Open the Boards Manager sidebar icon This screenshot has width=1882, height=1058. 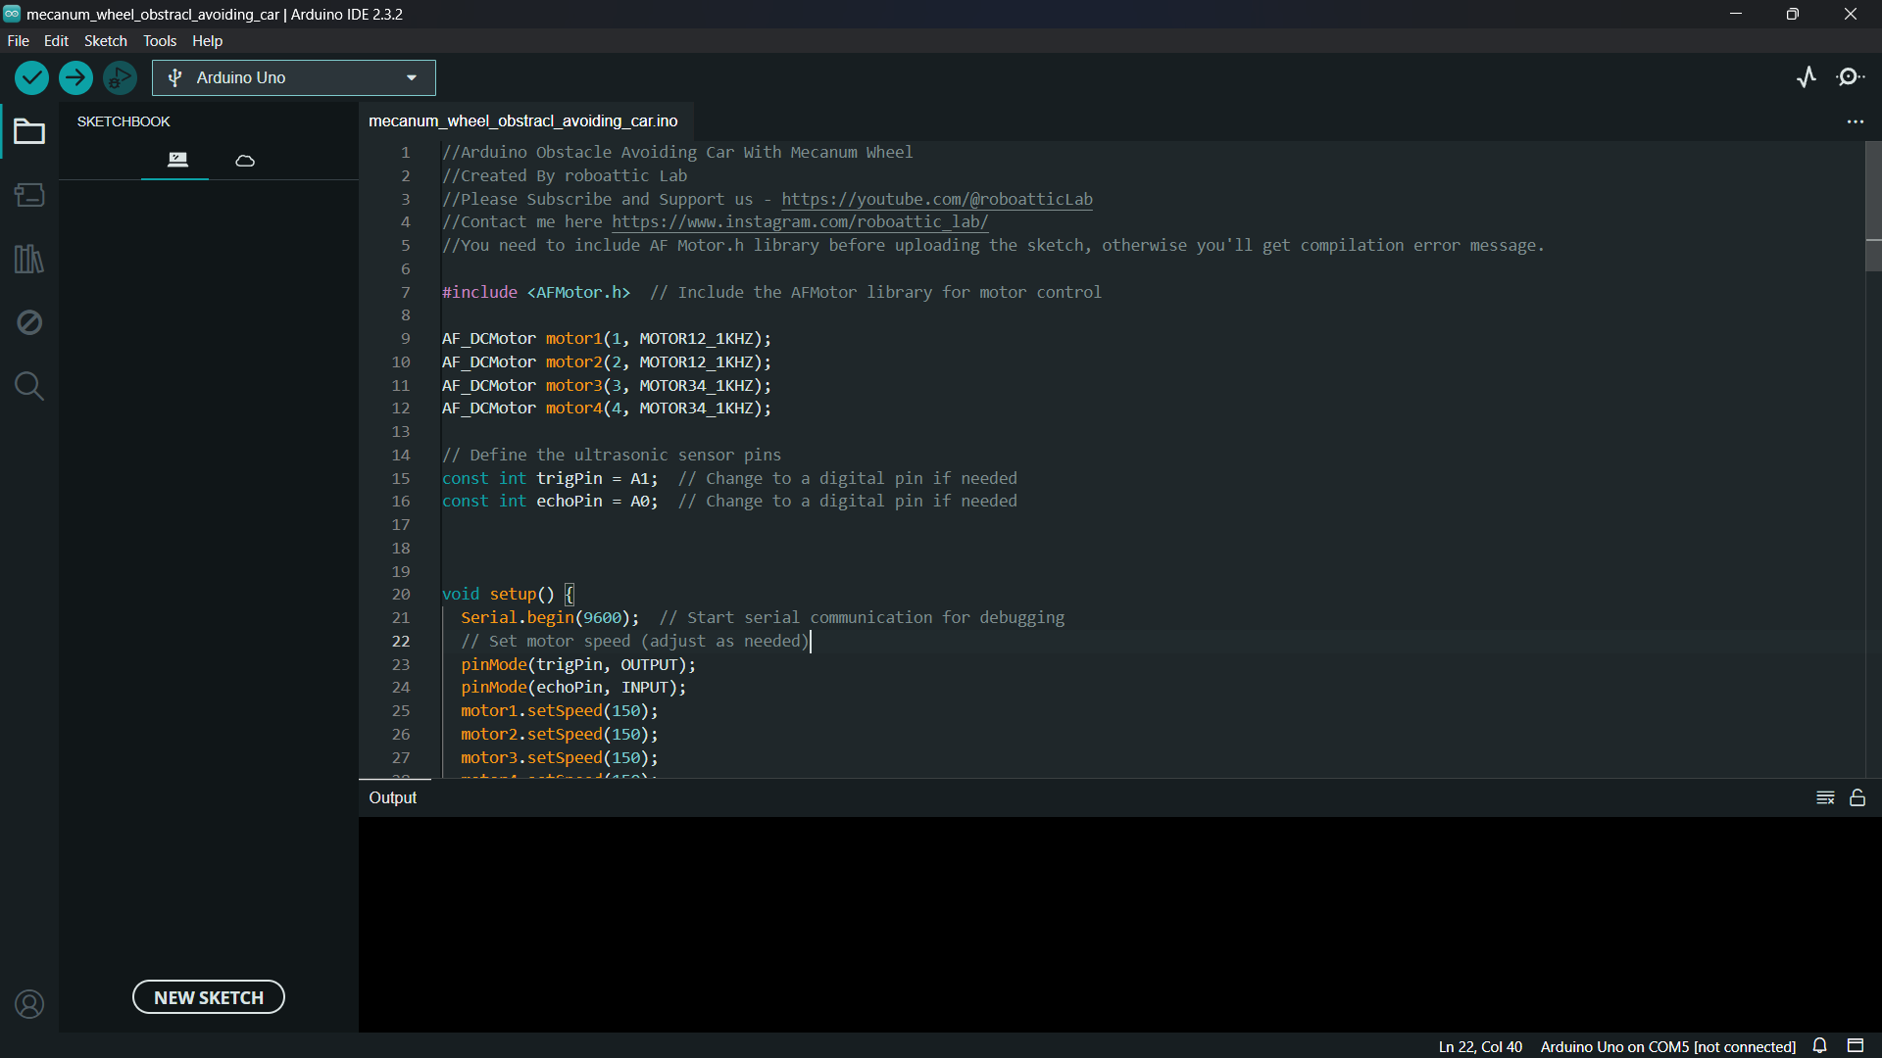coord(29,195)
